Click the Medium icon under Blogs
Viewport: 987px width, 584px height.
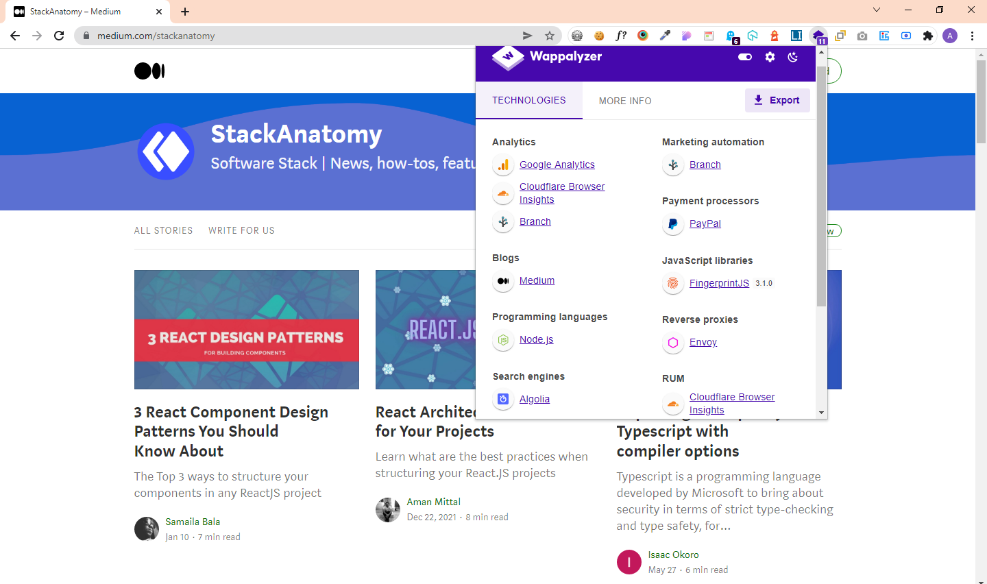pos(503,281)
